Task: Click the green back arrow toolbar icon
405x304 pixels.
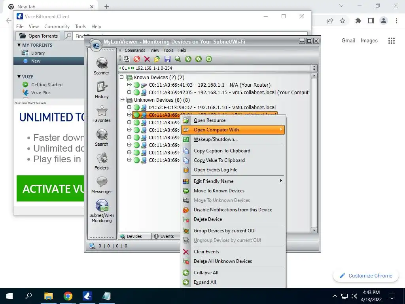Action: coord(188,59)
